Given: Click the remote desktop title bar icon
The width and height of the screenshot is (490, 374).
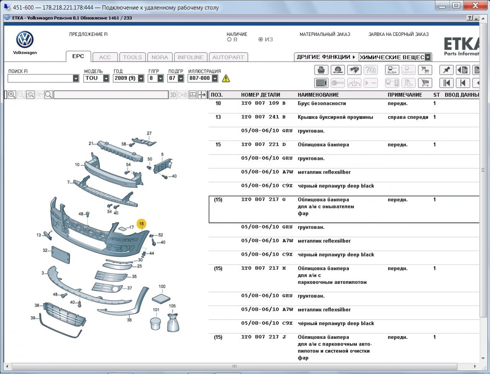Looking at the screenshot, I should [x=7, y=7].
